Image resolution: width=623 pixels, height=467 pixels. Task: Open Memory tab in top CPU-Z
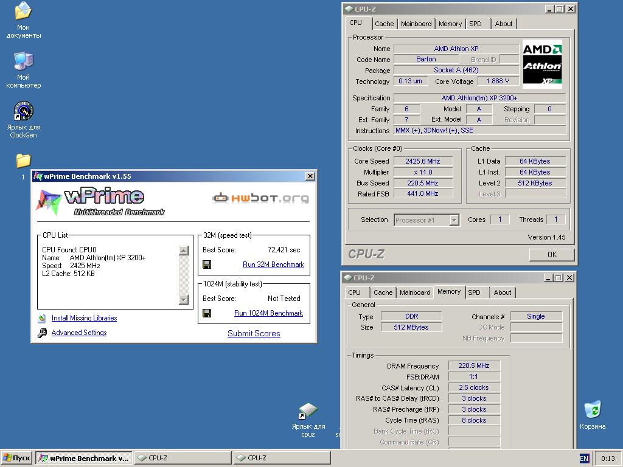tap(450, 24)
